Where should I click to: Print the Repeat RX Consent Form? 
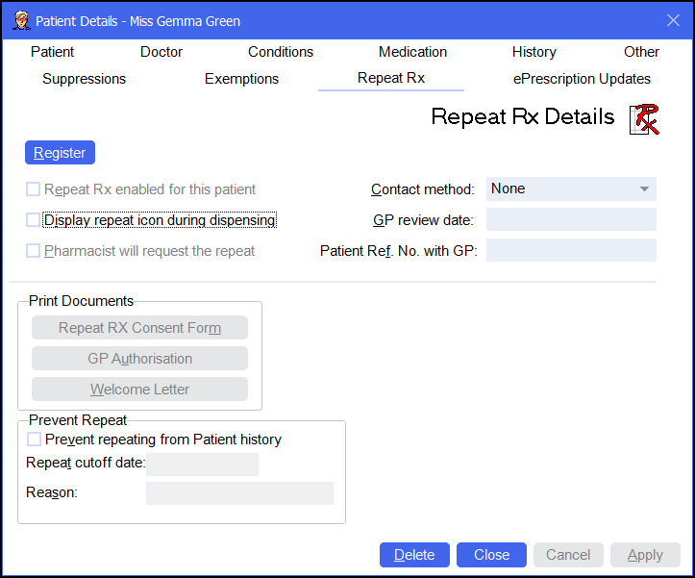click(139, 328)
